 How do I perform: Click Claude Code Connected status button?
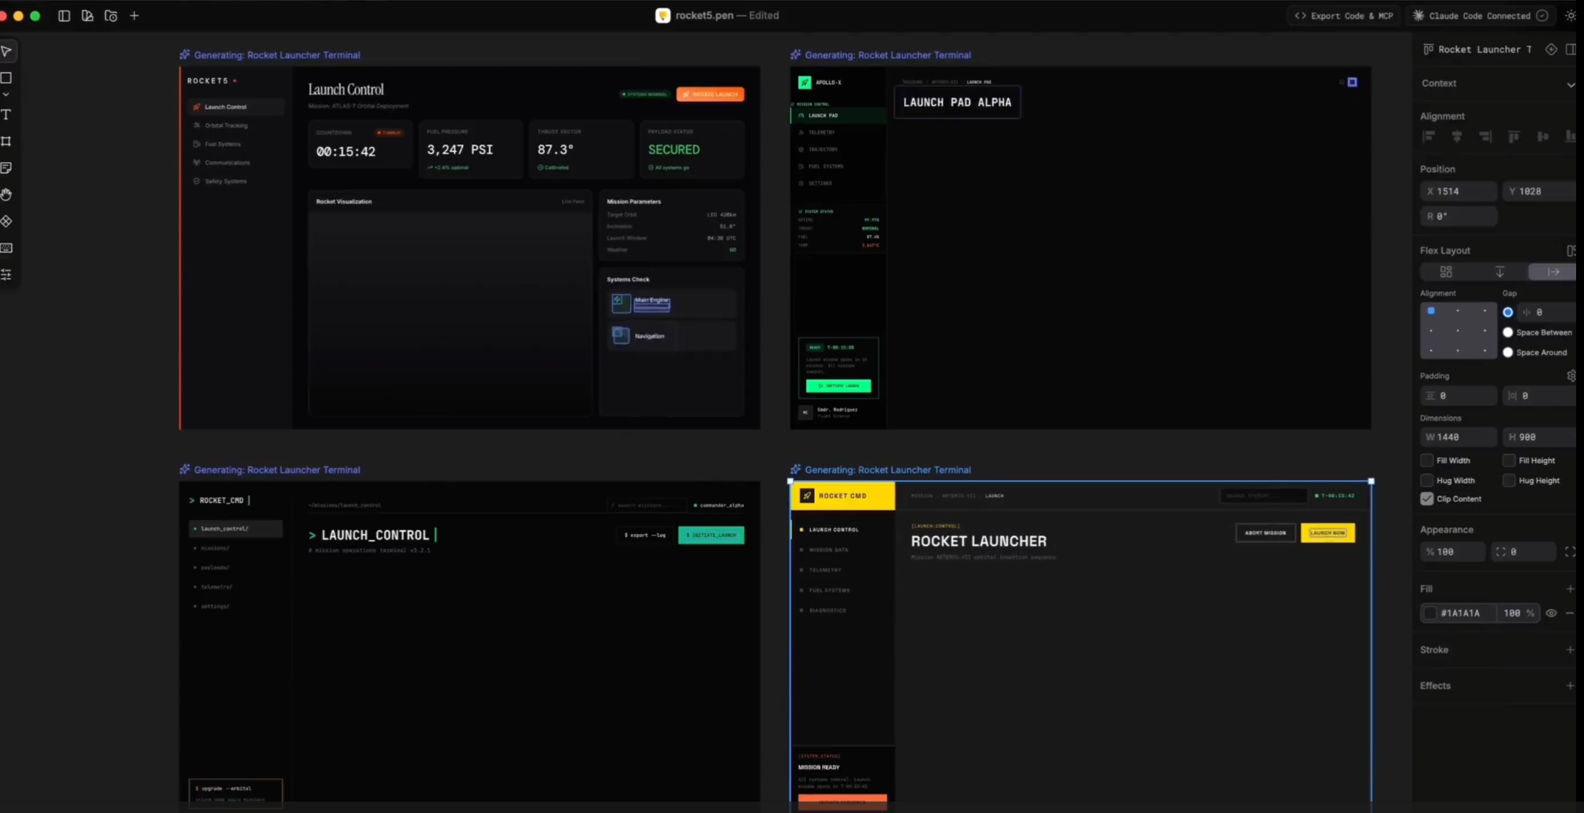(x=1480, y=16)
